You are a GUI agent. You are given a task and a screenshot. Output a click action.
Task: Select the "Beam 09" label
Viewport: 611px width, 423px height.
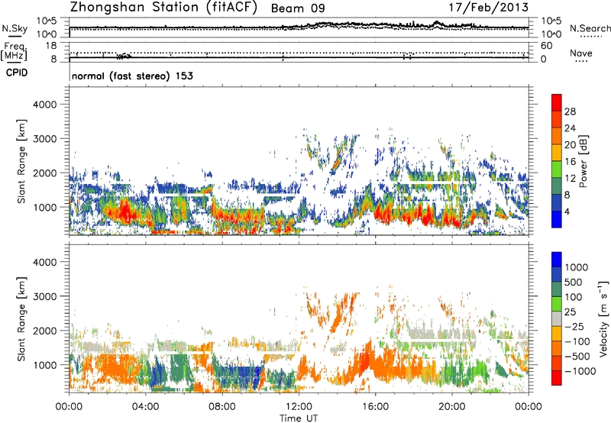(298, 8)
